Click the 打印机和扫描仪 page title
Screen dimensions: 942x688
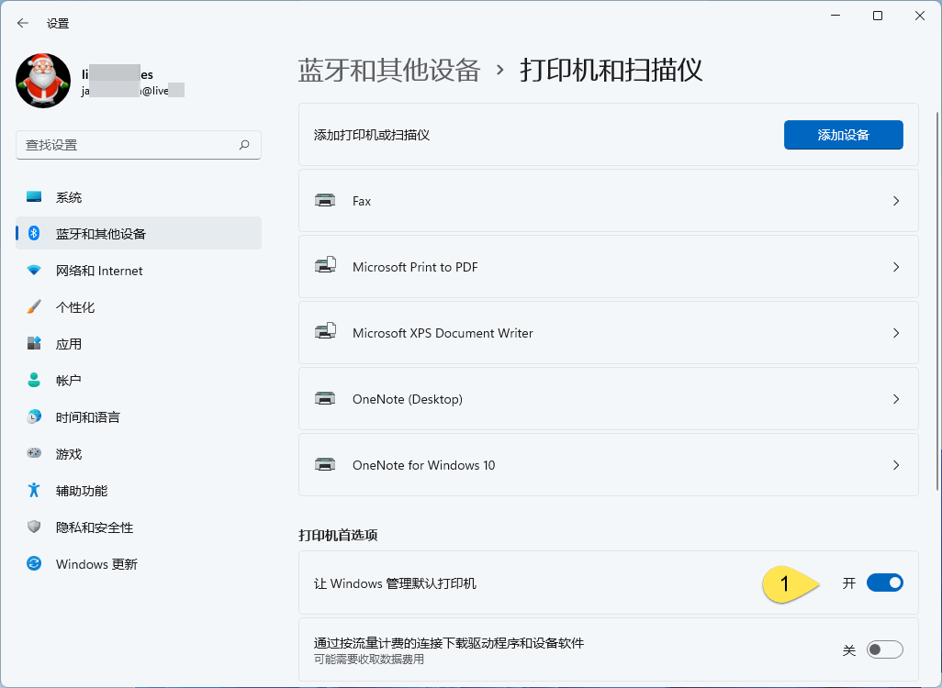611,71
